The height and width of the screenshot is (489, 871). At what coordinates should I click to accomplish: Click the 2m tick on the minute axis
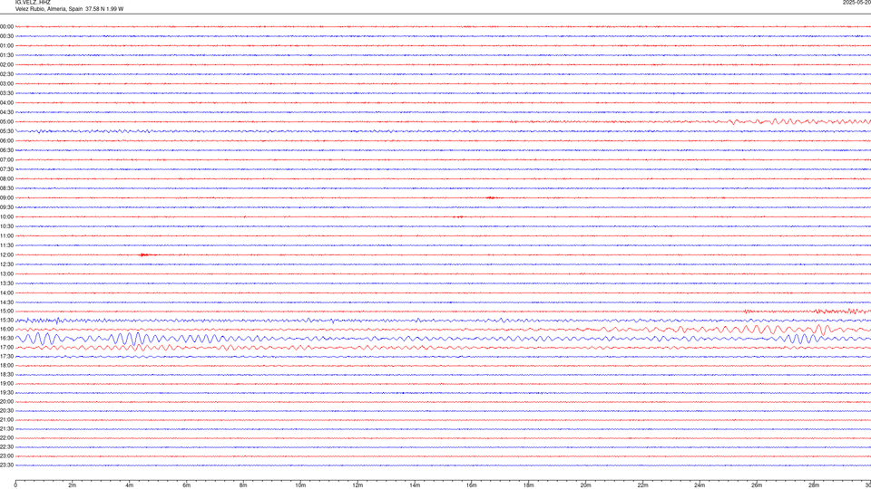point(73,485)
